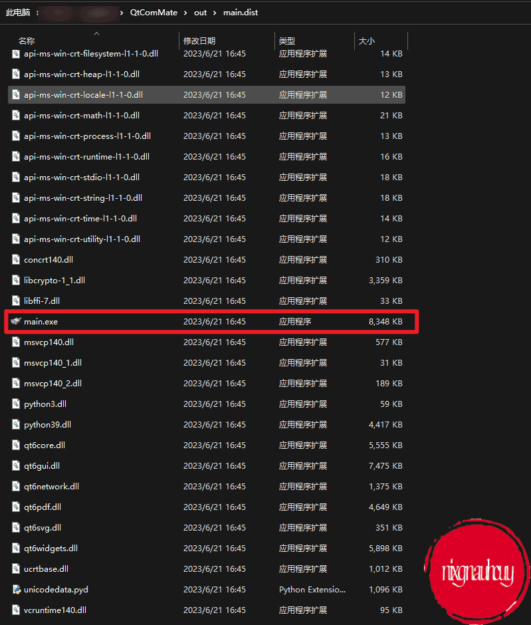531x625 pixels.
Task: Expand the chevron after QtComMate breadcrumb
Action: pos(185,13)
